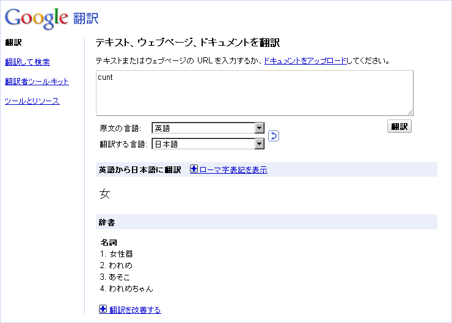Image resolution: width=452 pixels, height=323 pixels.
Task: Click the text box resize grip corner
Action: point(410,113)
